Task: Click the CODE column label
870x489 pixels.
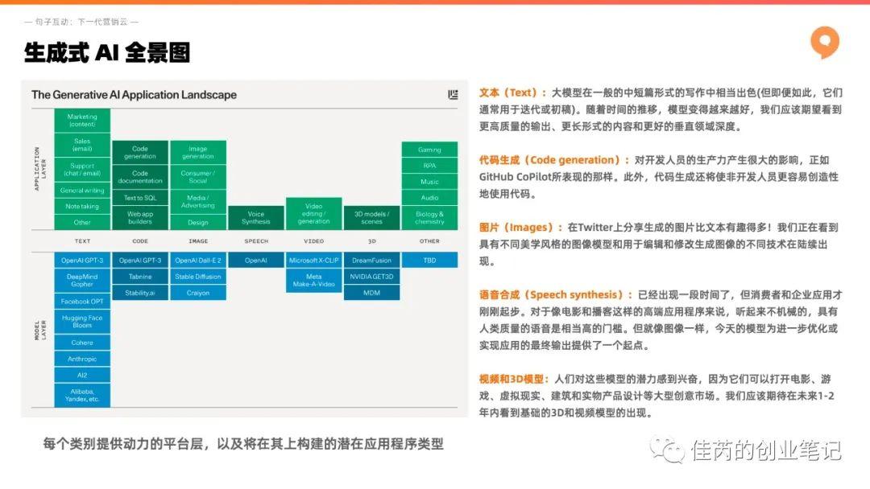Action: click(140, 241)
